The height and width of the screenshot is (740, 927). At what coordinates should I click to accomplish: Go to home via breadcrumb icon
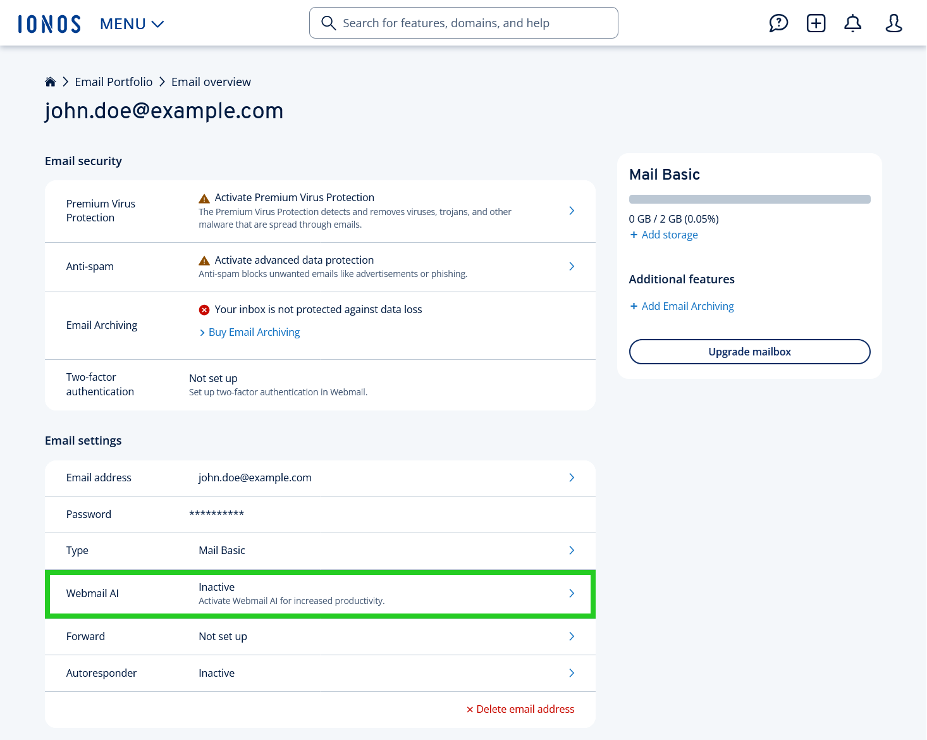(51, 82)
